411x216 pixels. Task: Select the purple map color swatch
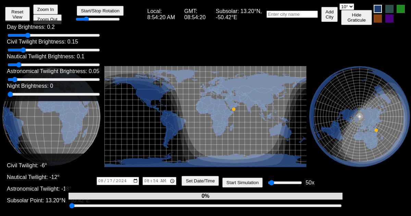[389, 19]
